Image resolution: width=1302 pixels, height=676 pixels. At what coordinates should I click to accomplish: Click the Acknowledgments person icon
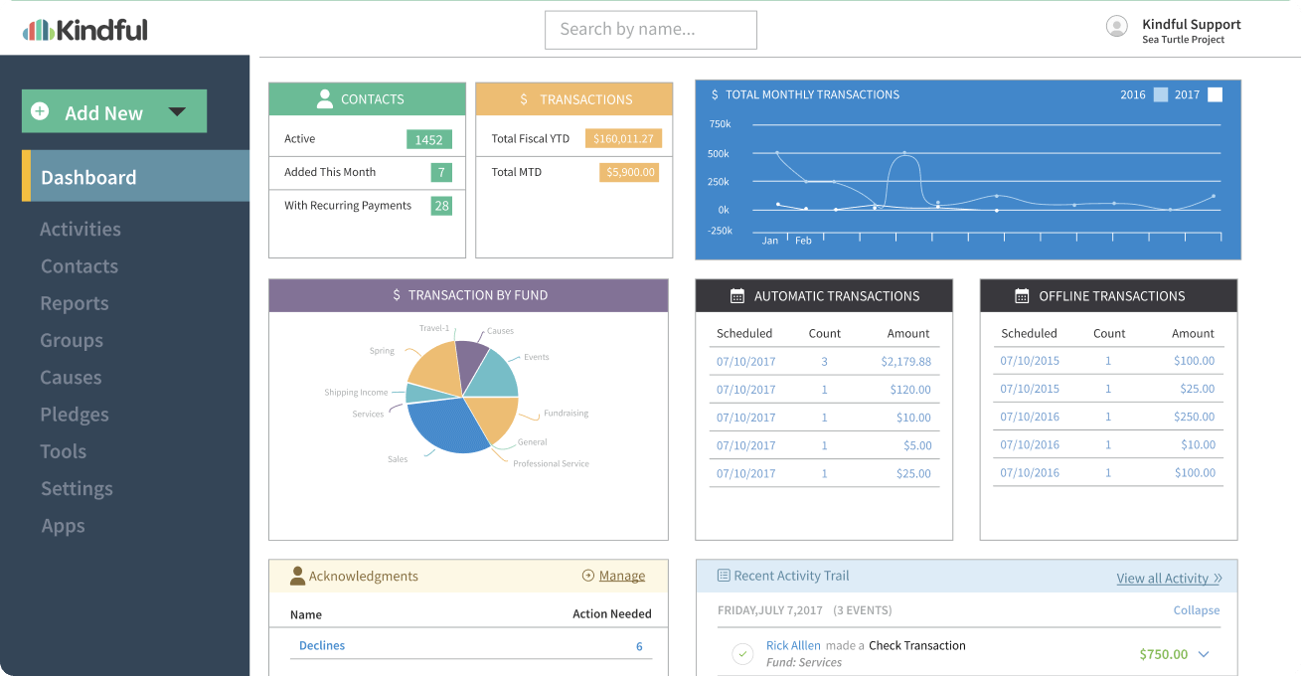click(x=297, y=576)
